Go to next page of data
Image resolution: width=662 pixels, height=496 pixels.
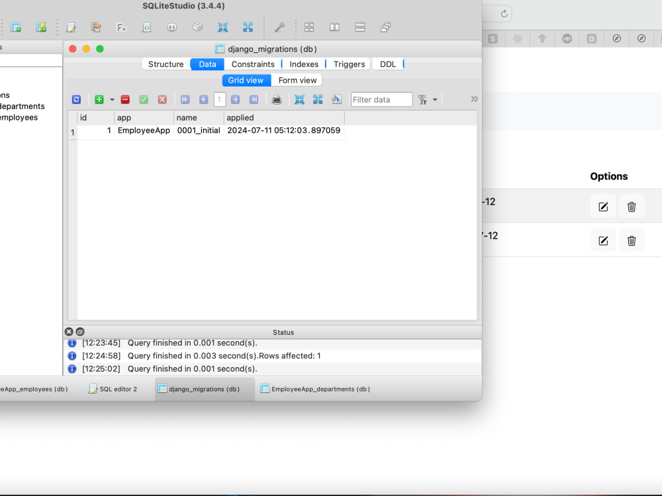[x=235, y=100]
